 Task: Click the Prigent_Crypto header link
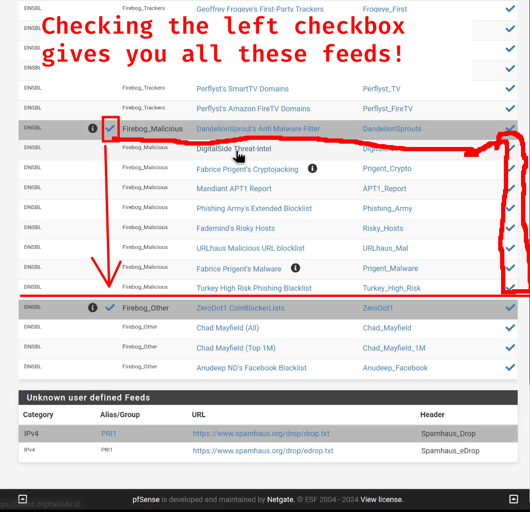click(x=387, y=168)
